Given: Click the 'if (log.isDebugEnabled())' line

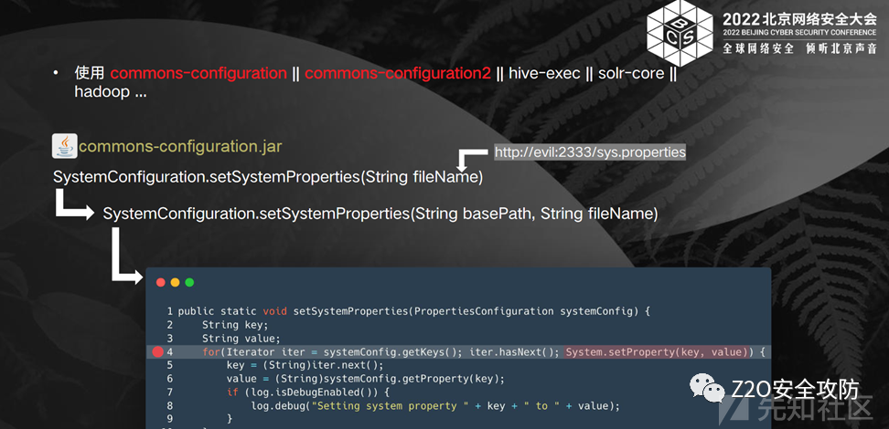Looking at the screenshot, I should click(x=308, y=392).
